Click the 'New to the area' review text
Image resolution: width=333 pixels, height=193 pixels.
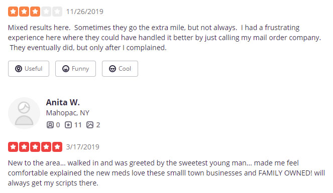(x=167, y=173)
